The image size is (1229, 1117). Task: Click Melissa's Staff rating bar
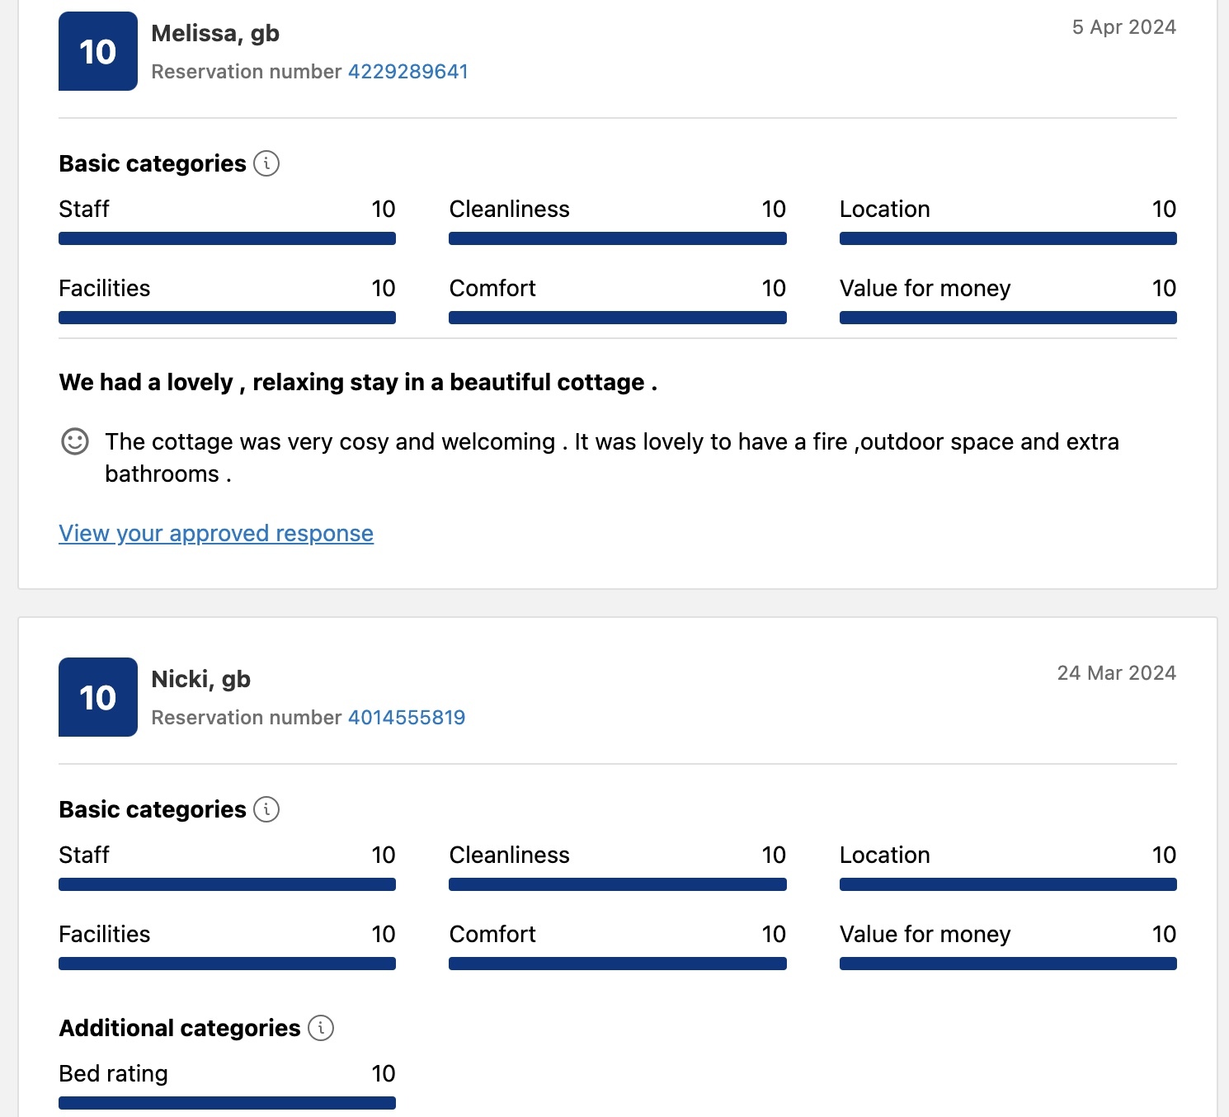227,238
